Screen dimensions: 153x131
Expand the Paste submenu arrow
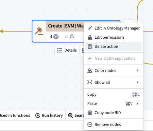coord(137,104)
